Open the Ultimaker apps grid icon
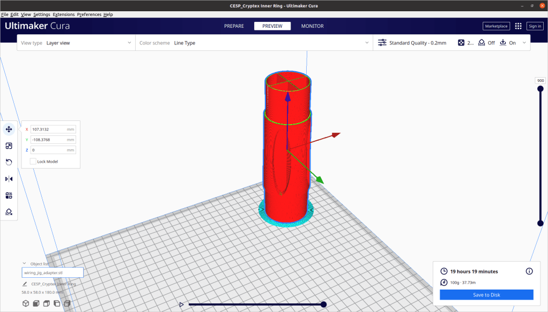548x312 pixels. tap(518, 26)
